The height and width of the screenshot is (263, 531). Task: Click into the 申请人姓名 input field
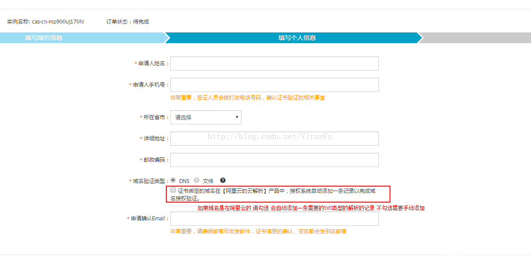pos(274,63)
